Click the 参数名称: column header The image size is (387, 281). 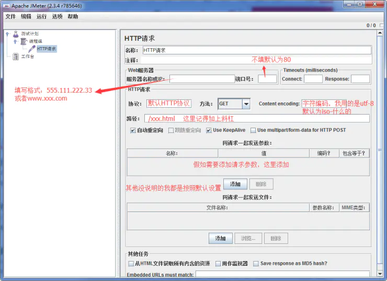click(x=324, y=208)
